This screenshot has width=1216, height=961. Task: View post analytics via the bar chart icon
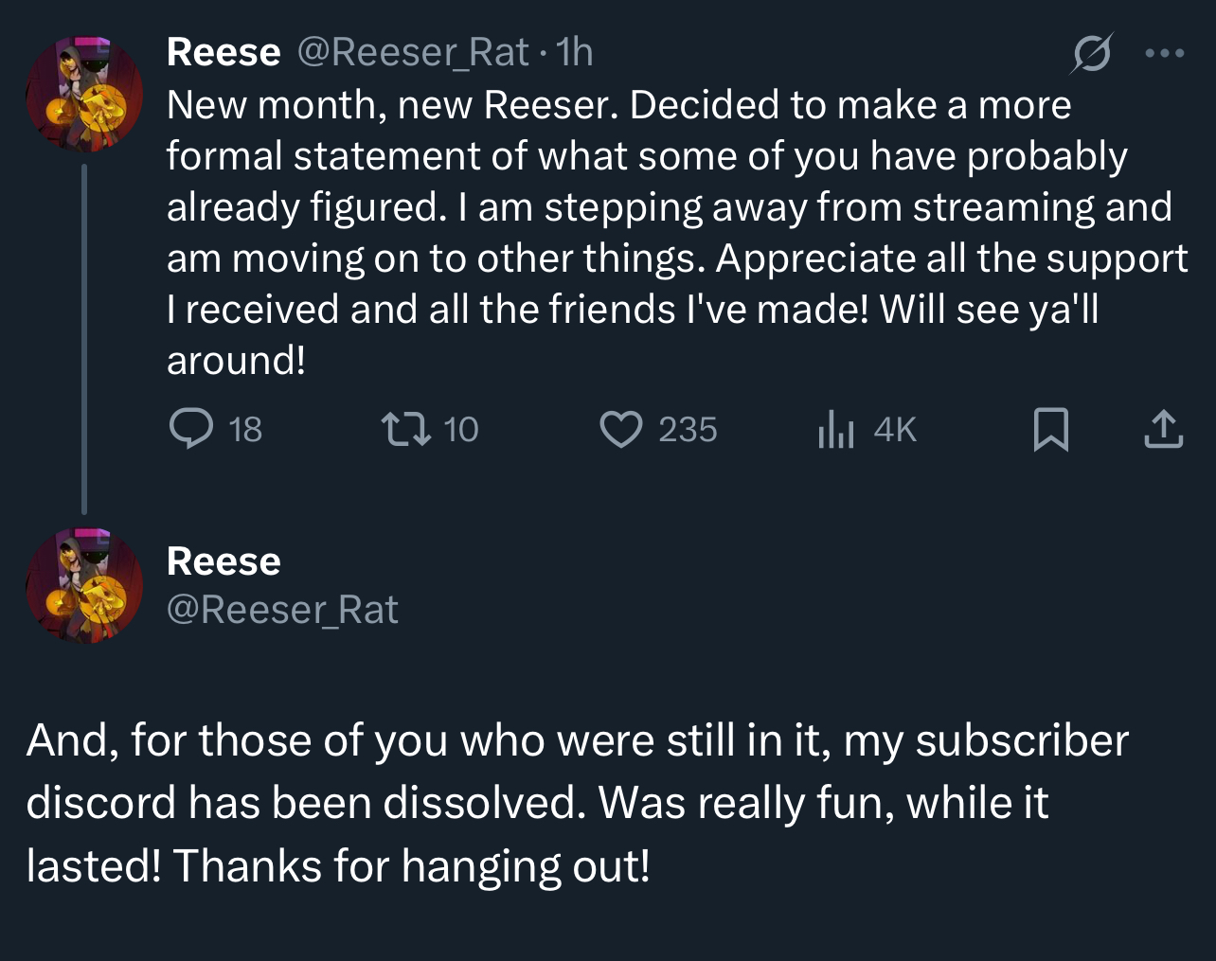[x=835, y=430]
